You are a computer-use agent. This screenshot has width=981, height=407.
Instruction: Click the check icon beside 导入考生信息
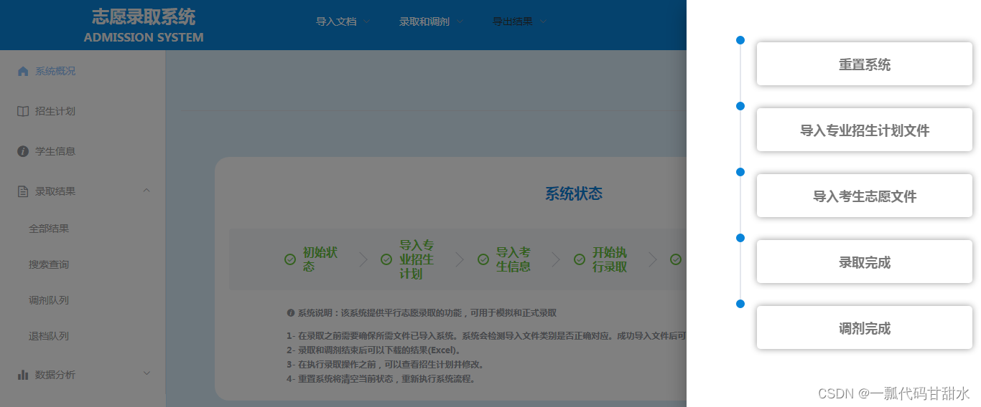483,259
